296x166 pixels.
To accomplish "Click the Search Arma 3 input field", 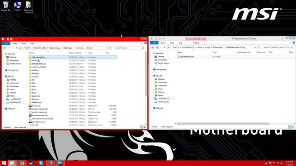I will point(129,48).
